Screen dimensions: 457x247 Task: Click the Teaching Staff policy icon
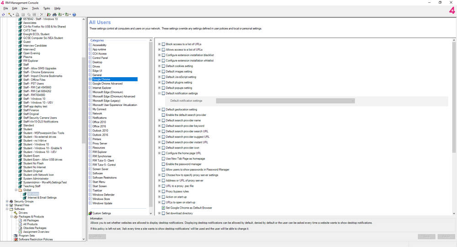tap(21, 186)
